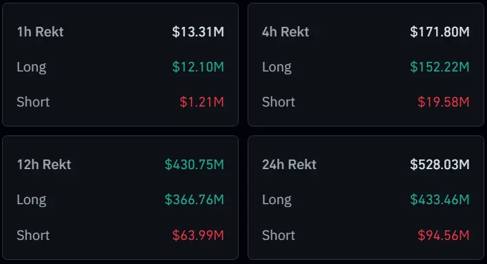Click the Short label in 4h card
This screenshot has height=264, width=487.
(x=279, y=102)
